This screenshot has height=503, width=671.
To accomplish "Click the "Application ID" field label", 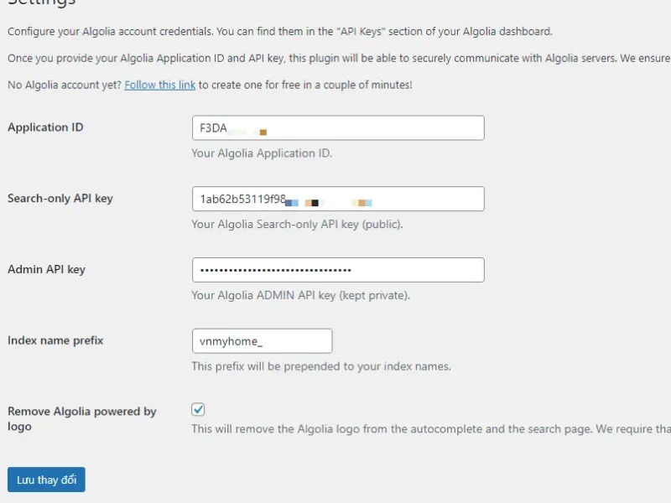I will (x=46, y=127).
